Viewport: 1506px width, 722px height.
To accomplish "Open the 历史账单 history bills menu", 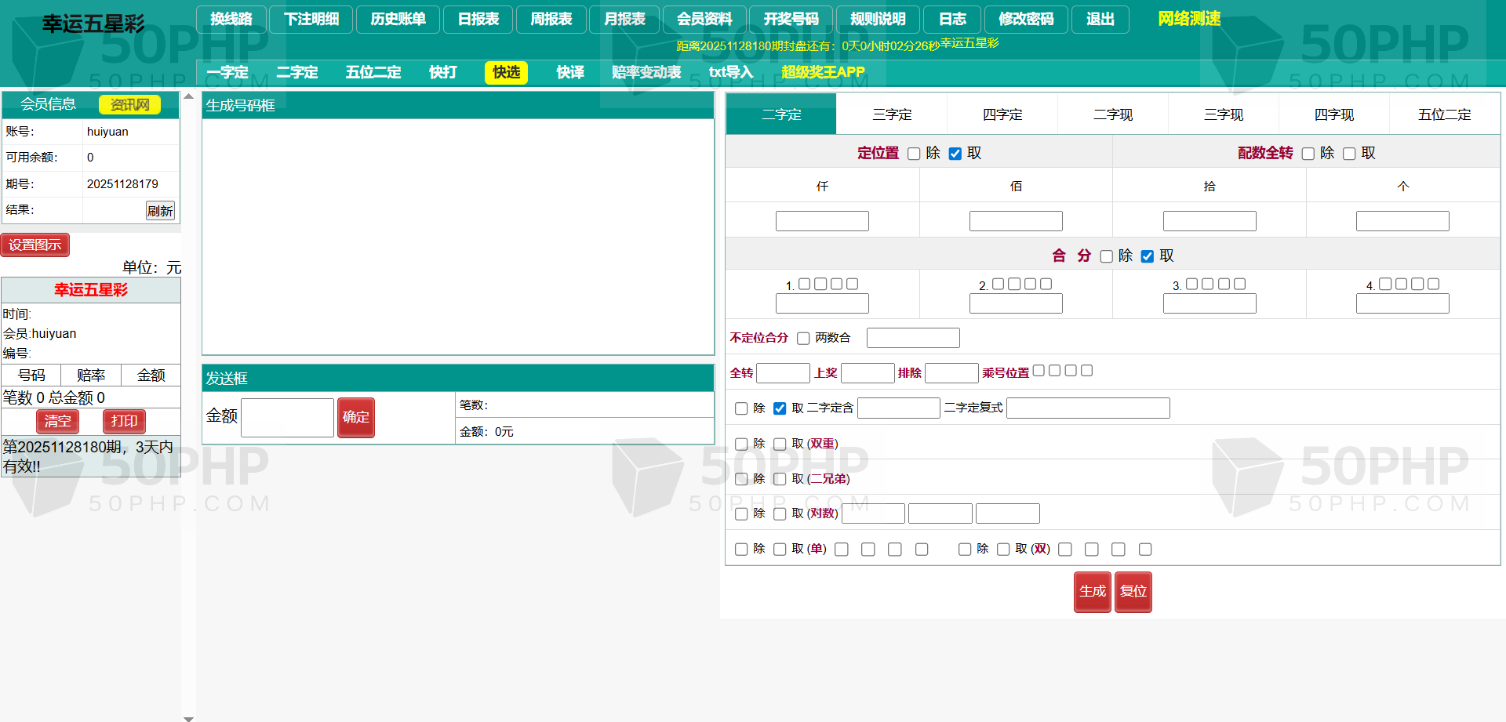I will point(398,20).
